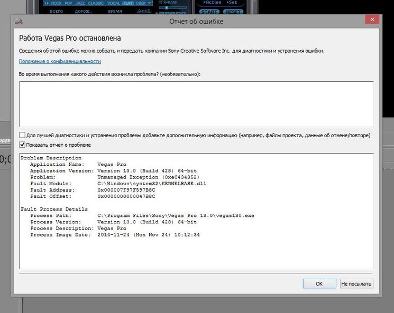The height and width of the screenshot is (313, 394).
Task: Open the Set menu in the player
Action: [232, 2]
